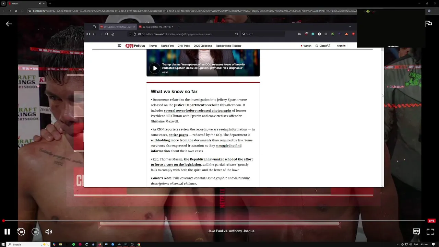This screenshot has width=439, height=247.
Task: Click Firefox site security padlock icon
Action: coord(135,34)
